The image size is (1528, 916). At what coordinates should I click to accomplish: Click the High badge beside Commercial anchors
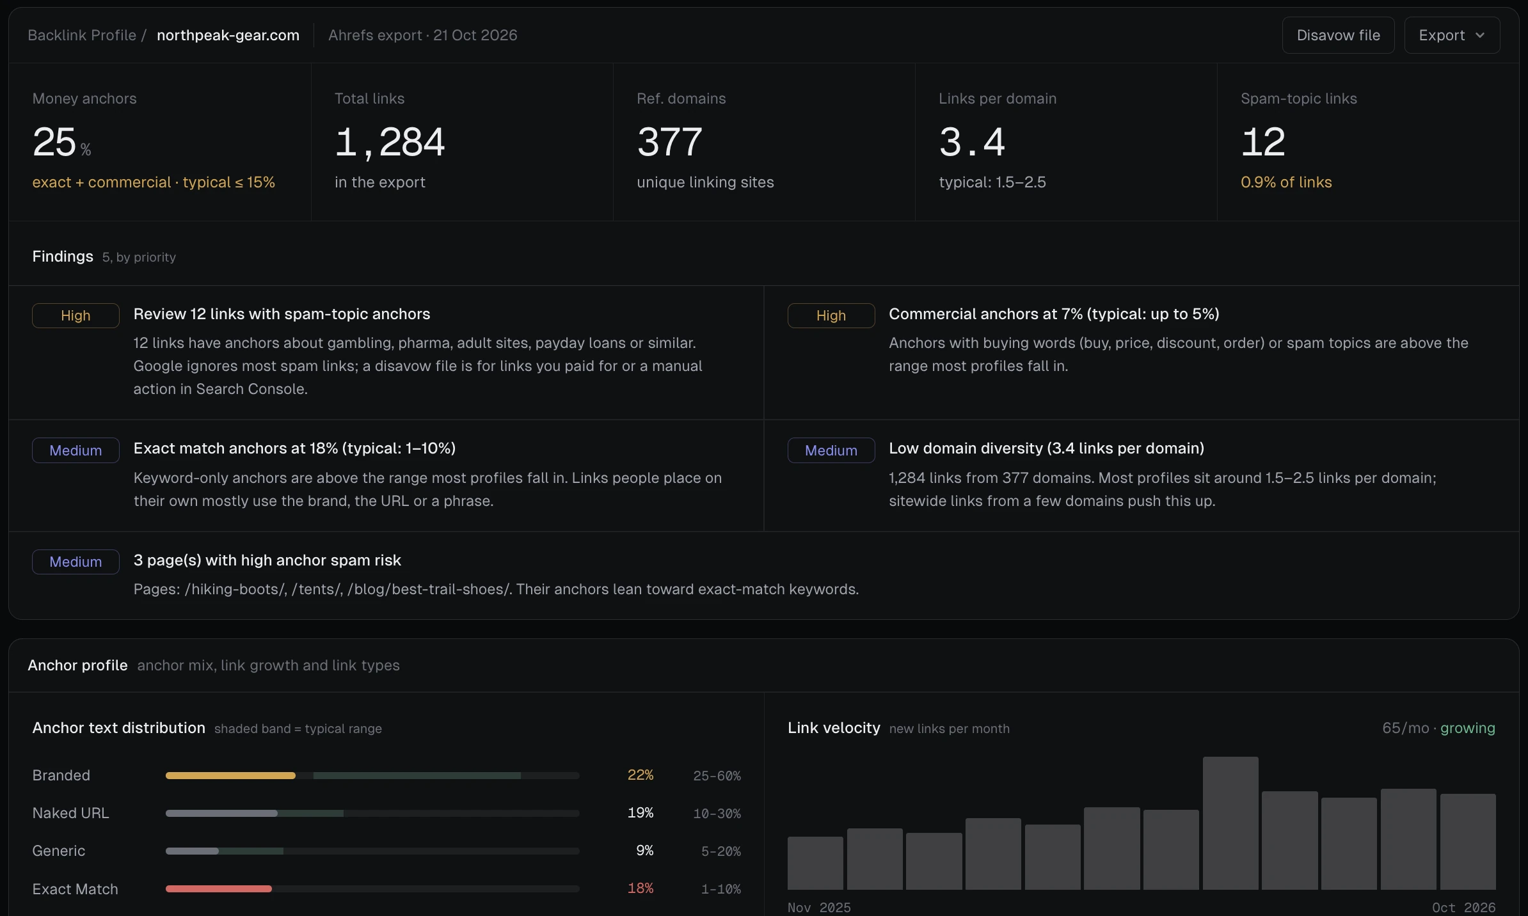click(x=831, y=315)
